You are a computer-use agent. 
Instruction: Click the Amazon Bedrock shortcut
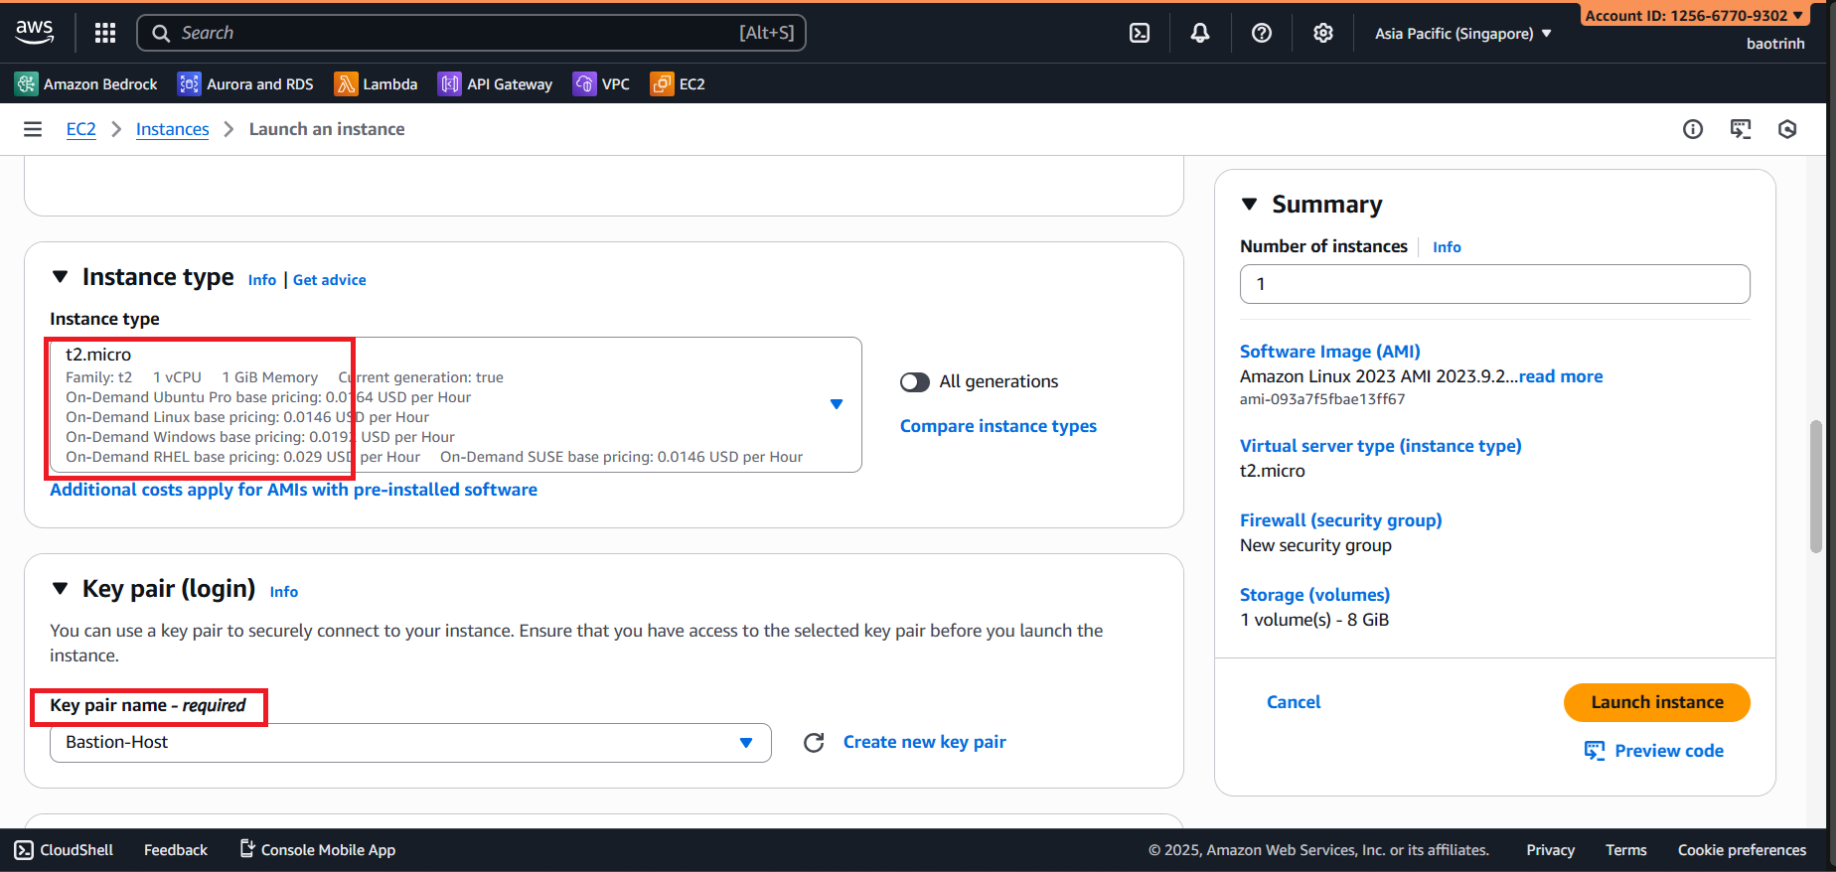pos(86,84)
